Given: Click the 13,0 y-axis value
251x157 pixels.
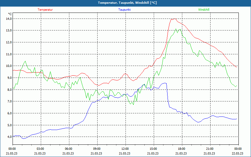Looking at the screenshot, I should click(x=9, y=30).
